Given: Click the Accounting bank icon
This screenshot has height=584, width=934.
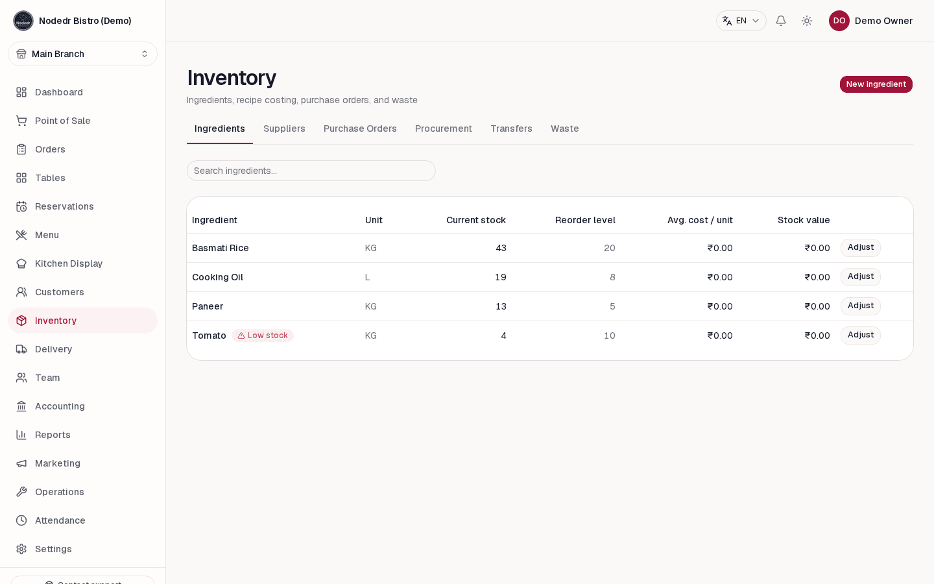Looking at the screenshot, I should [21, 406].
